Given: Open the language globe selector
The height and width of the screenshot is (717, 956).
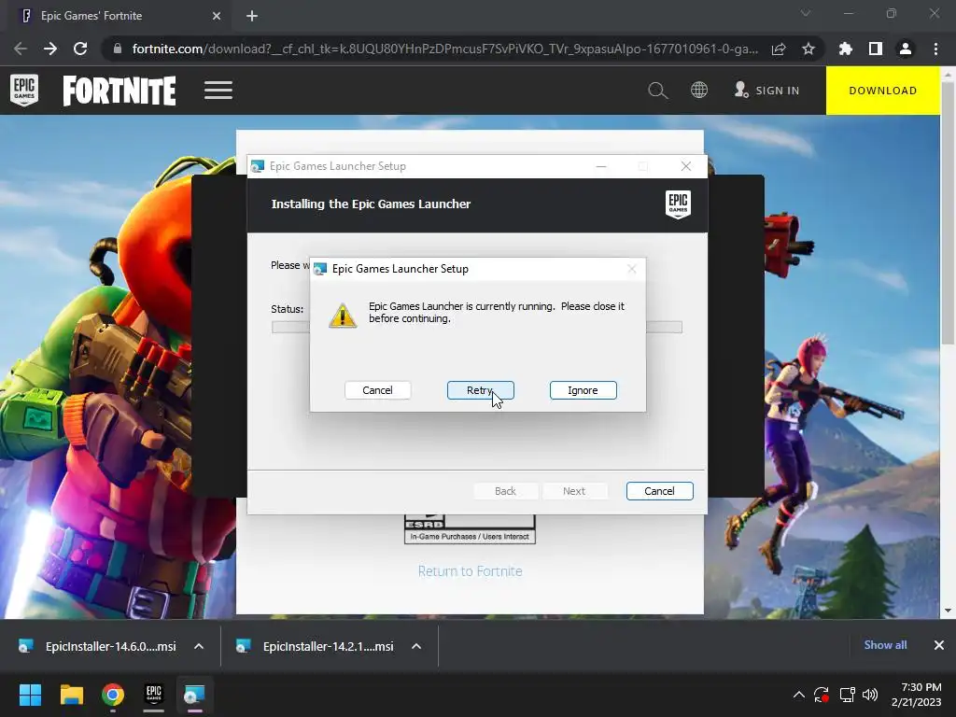Looking at the screenshot, I should [x=699, y=91].
